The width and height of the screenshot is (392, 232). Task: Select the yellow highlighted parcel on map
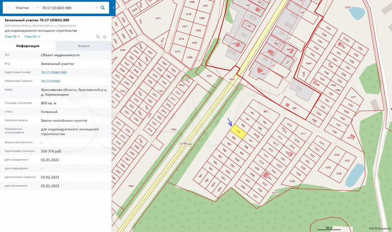point(238,130)
